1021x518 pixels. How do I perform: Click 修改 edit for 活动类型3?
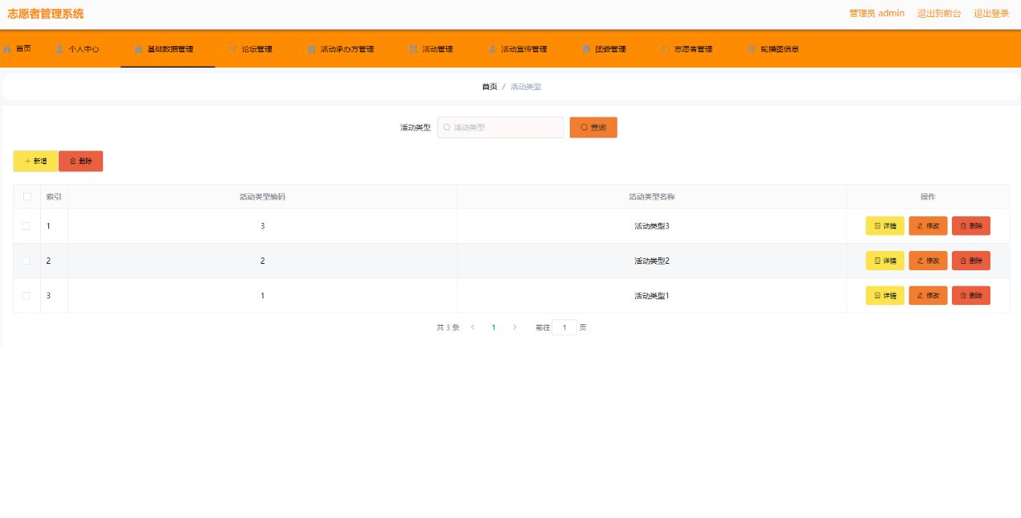click(x=928, y=226)
